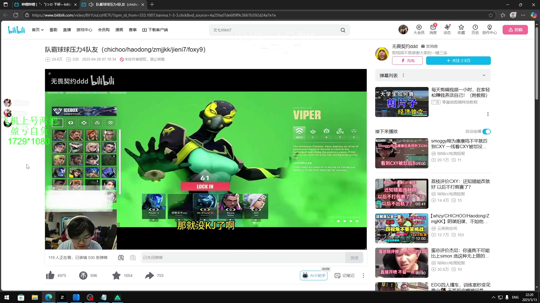
Task: Open whzy/CHICHOO video title
Action: coord(460,219)
